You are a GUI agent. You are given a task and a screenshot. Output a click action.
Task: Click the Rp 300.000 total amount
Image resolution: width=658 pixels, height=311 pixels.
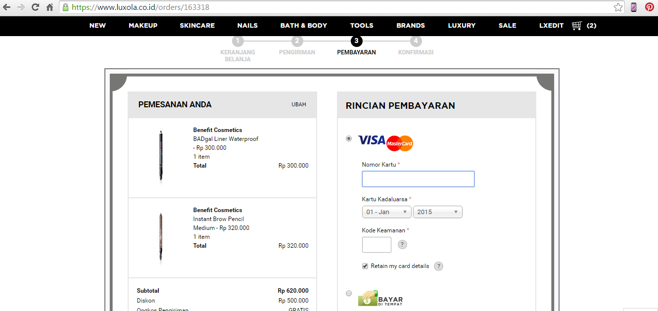click(x=293, y=166)
